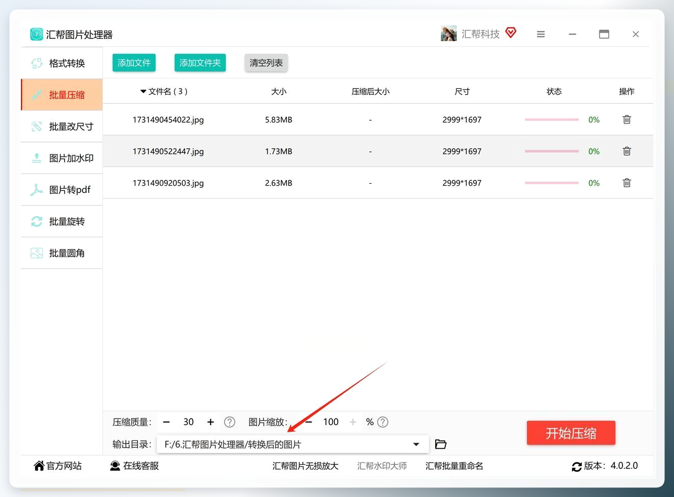This screenshot has height=497, width=674.
Task: Click the red VIP diamond icon
Action: (x=511, y=33)
